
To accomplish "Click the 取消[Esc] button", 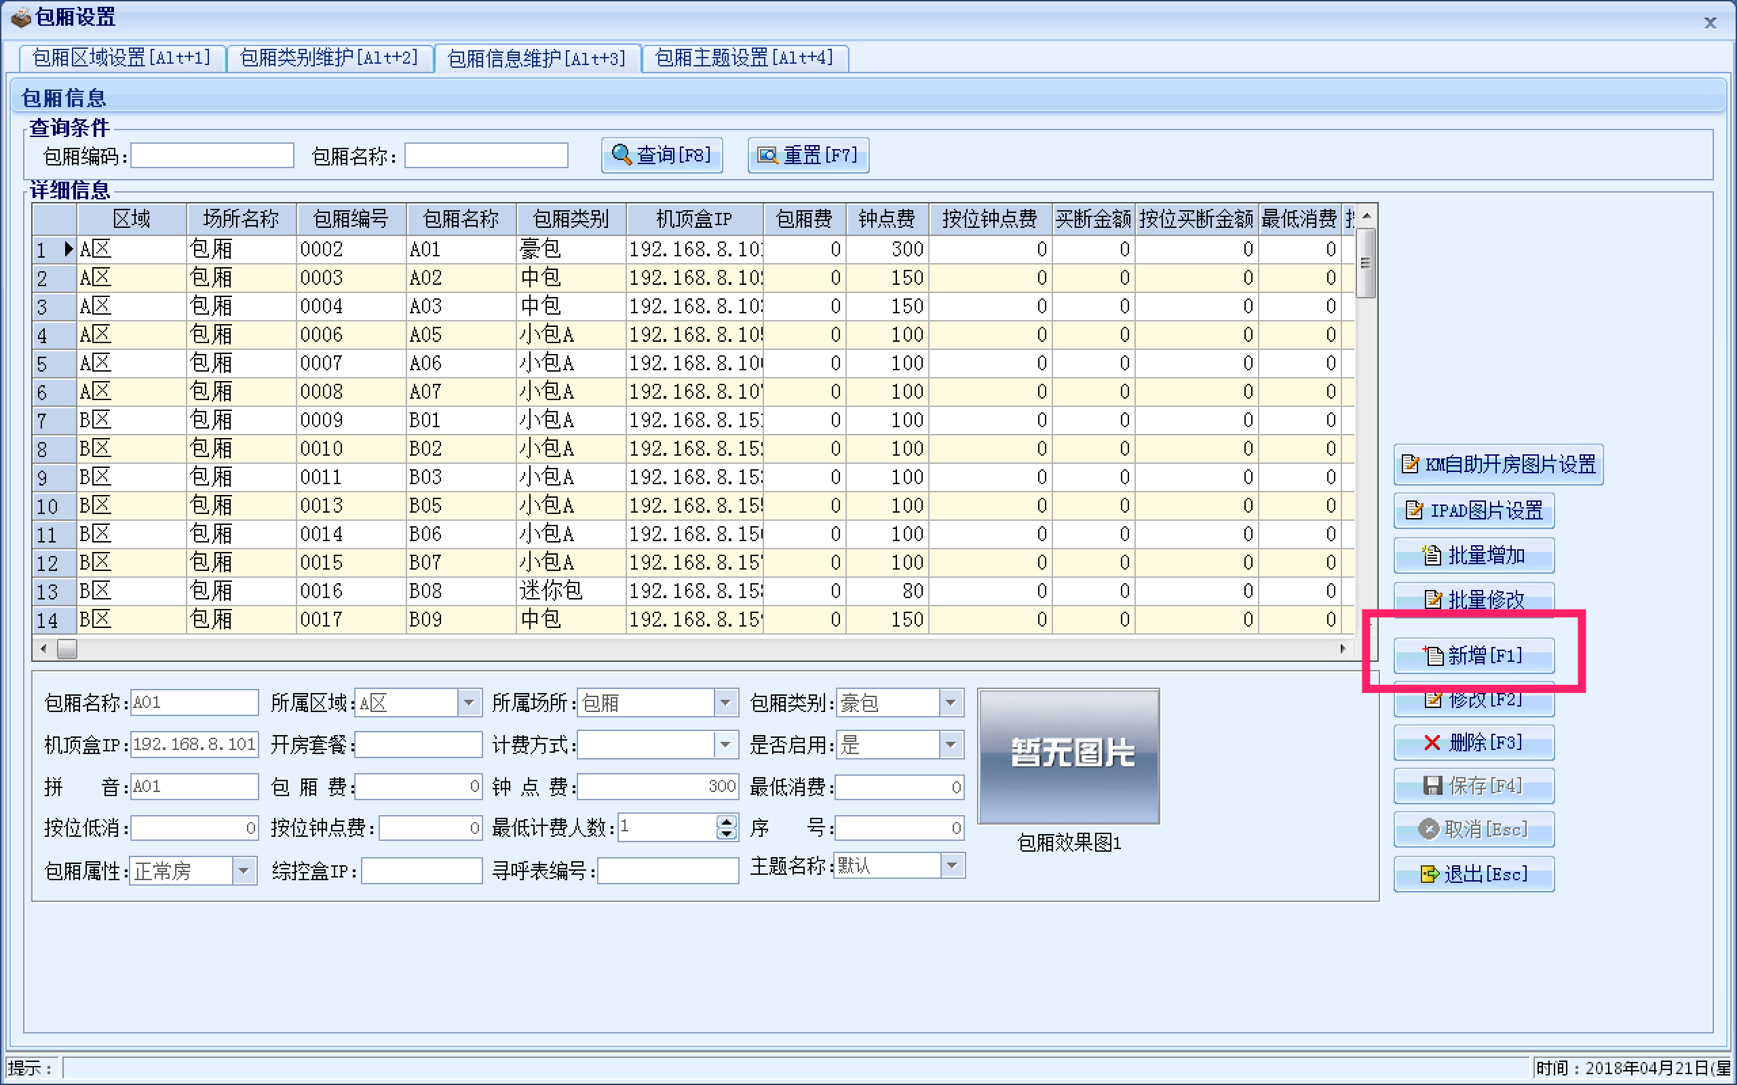I will [x=1474, y=829].
